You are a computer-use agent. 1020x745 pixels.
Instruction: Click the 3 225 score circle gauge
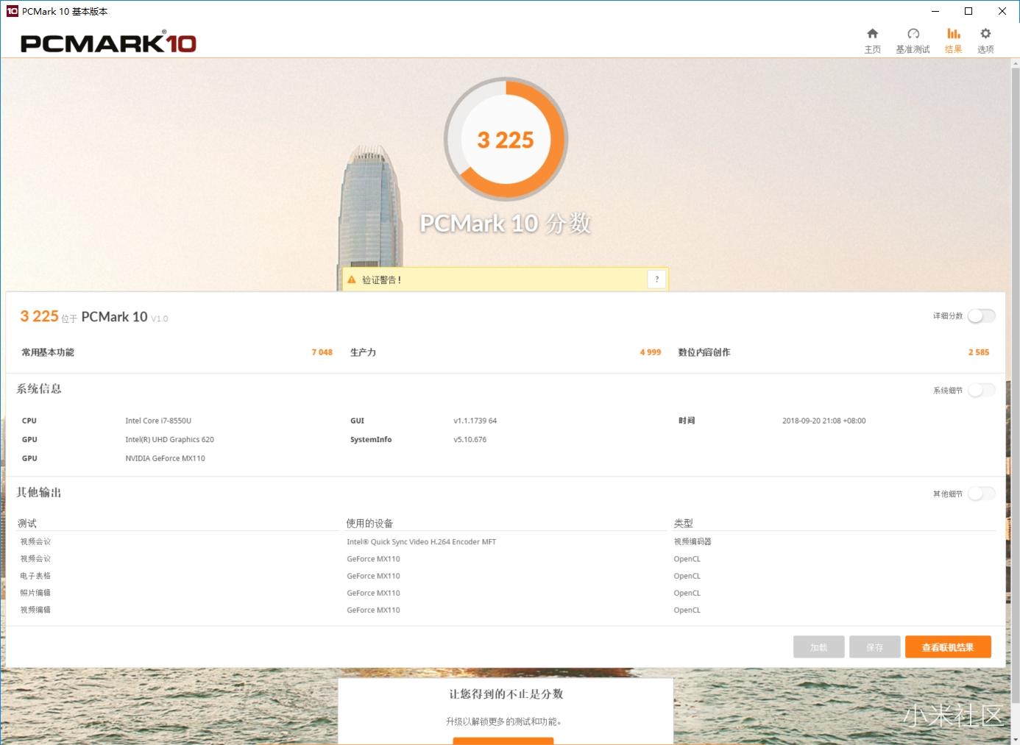coord(506,139)
